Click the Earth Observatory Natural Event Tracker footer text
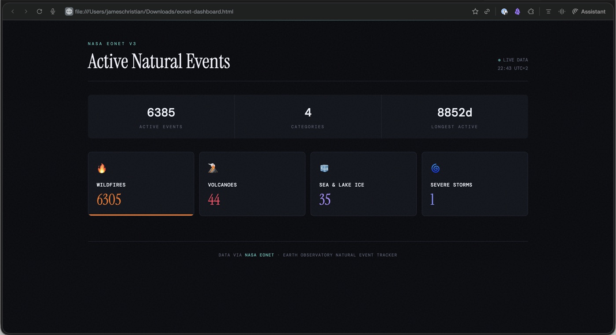The height and width of the screenshot is (335, 616). 340,255
